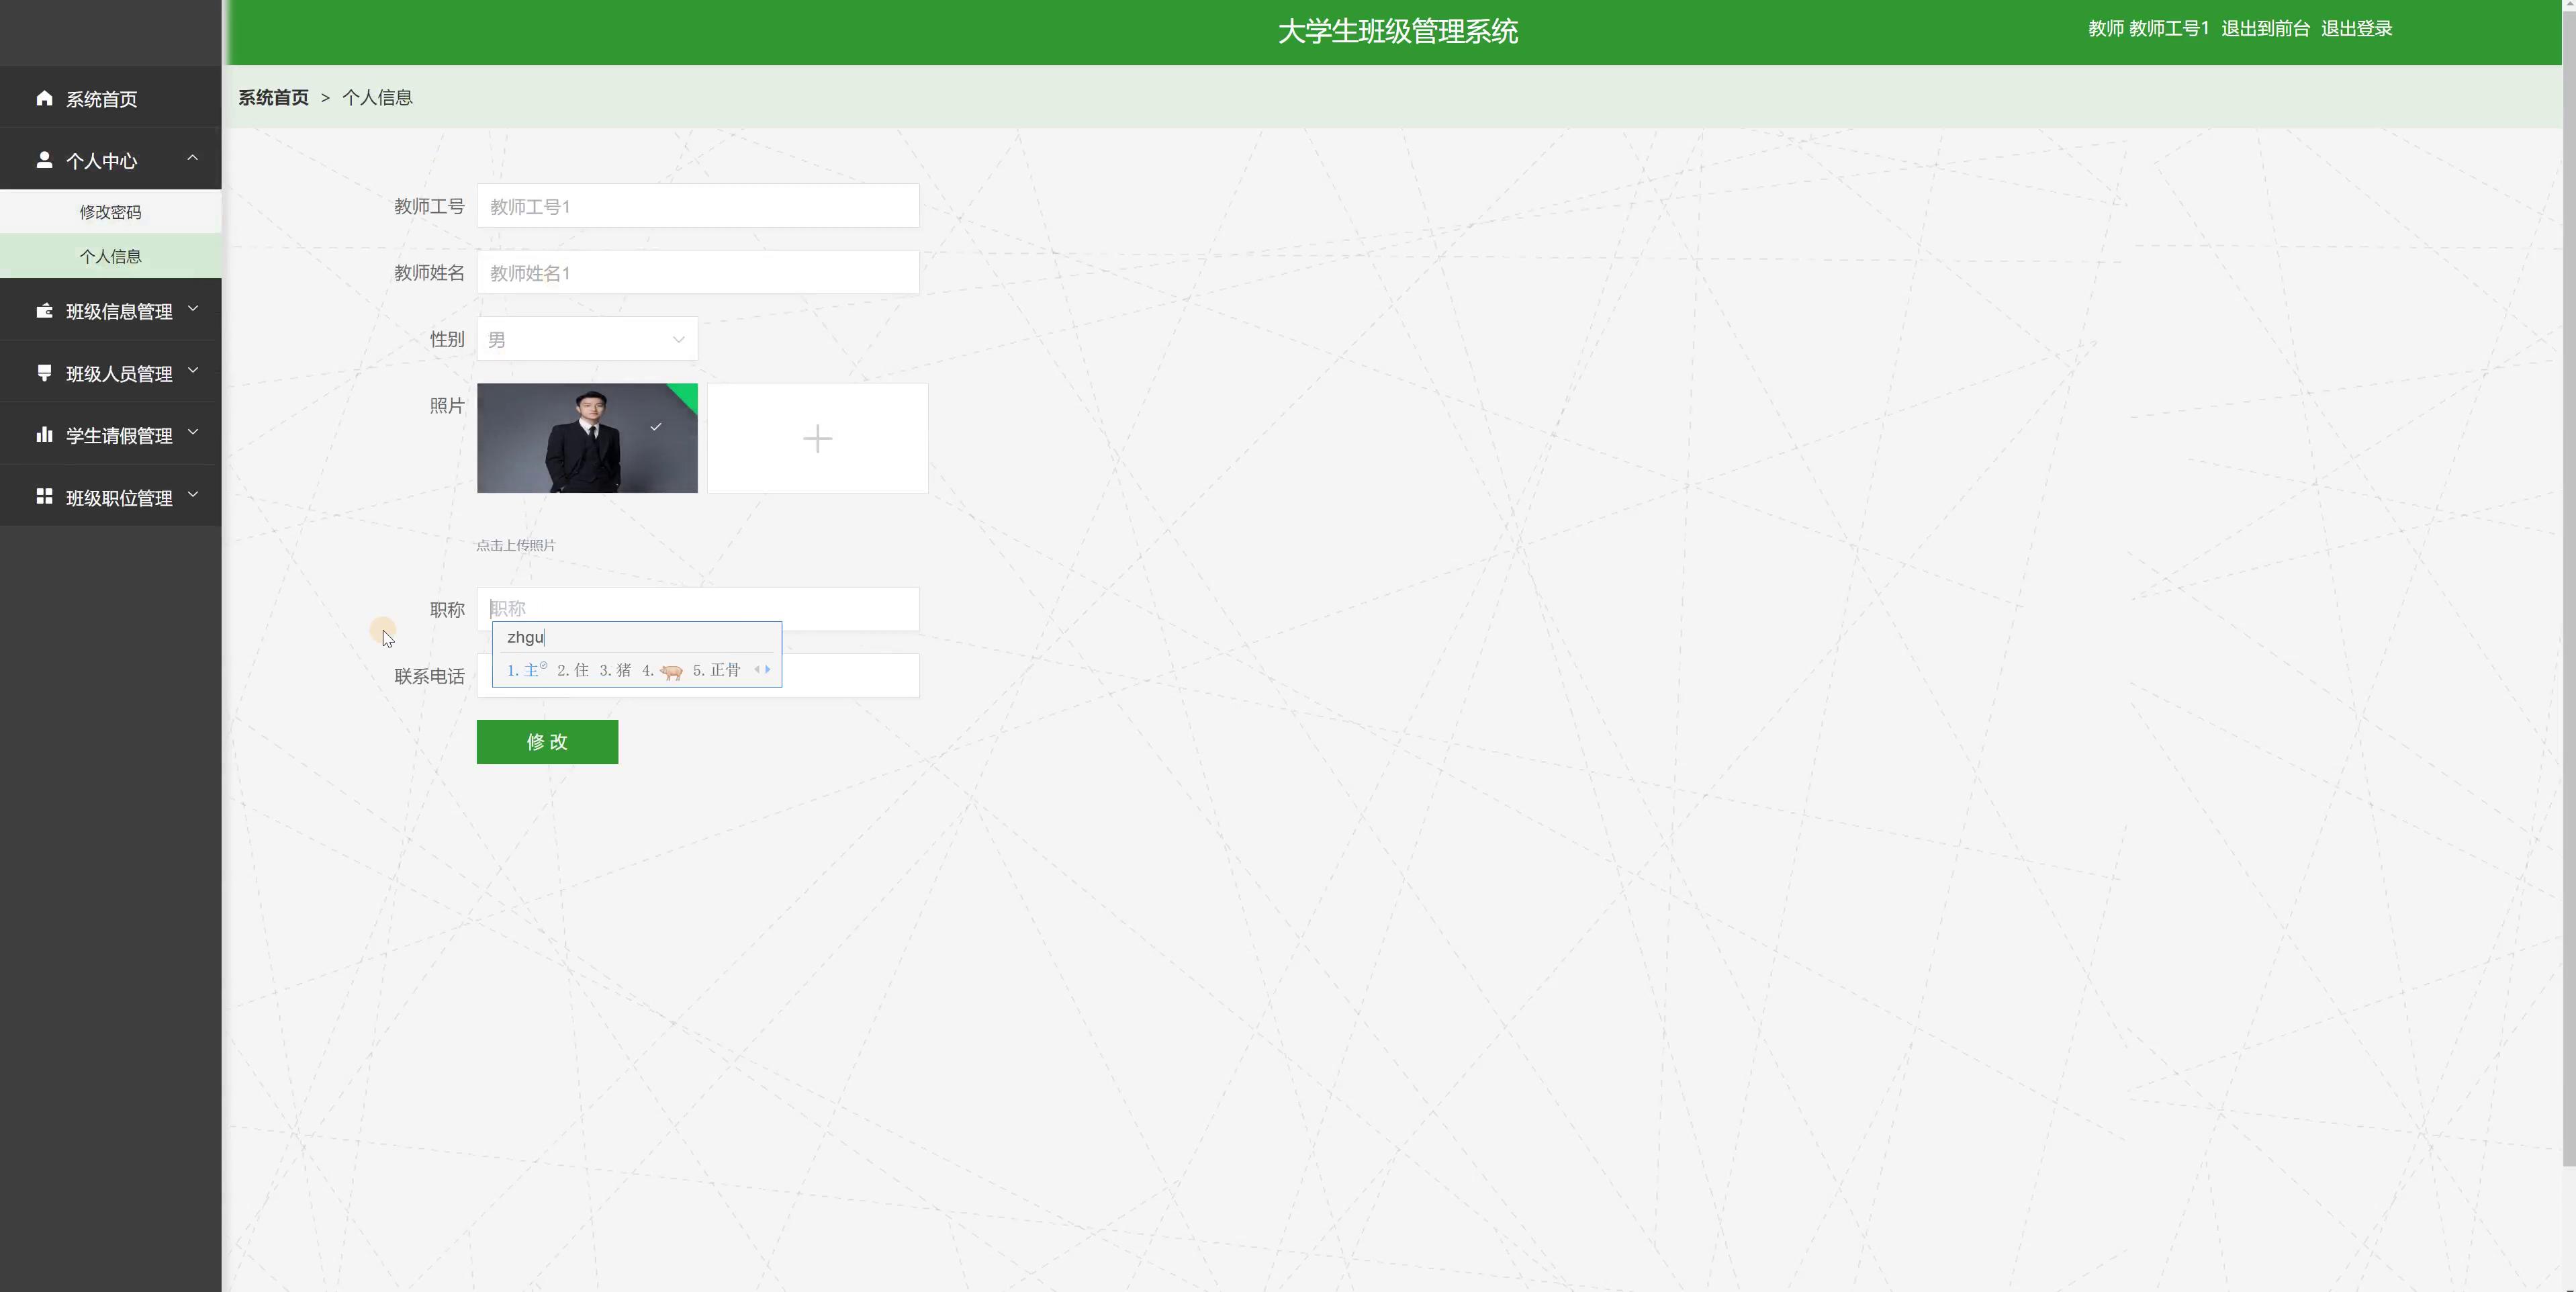Screen dimensions: 2576x1292
Task: Select the 个人信息 submenu item
Action: [x=110, y=256]
